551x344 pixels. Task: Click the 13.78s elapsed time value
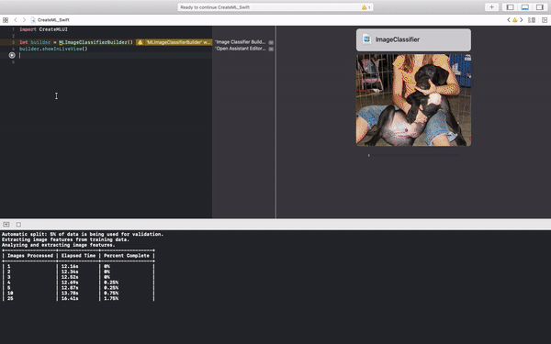point(70,294)
